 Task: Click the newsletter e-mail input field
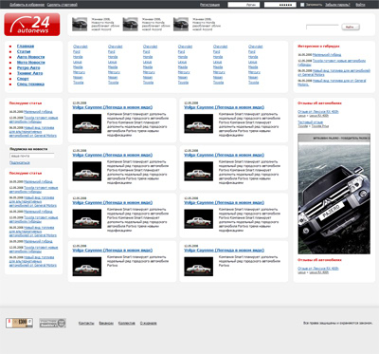(32, 156)
